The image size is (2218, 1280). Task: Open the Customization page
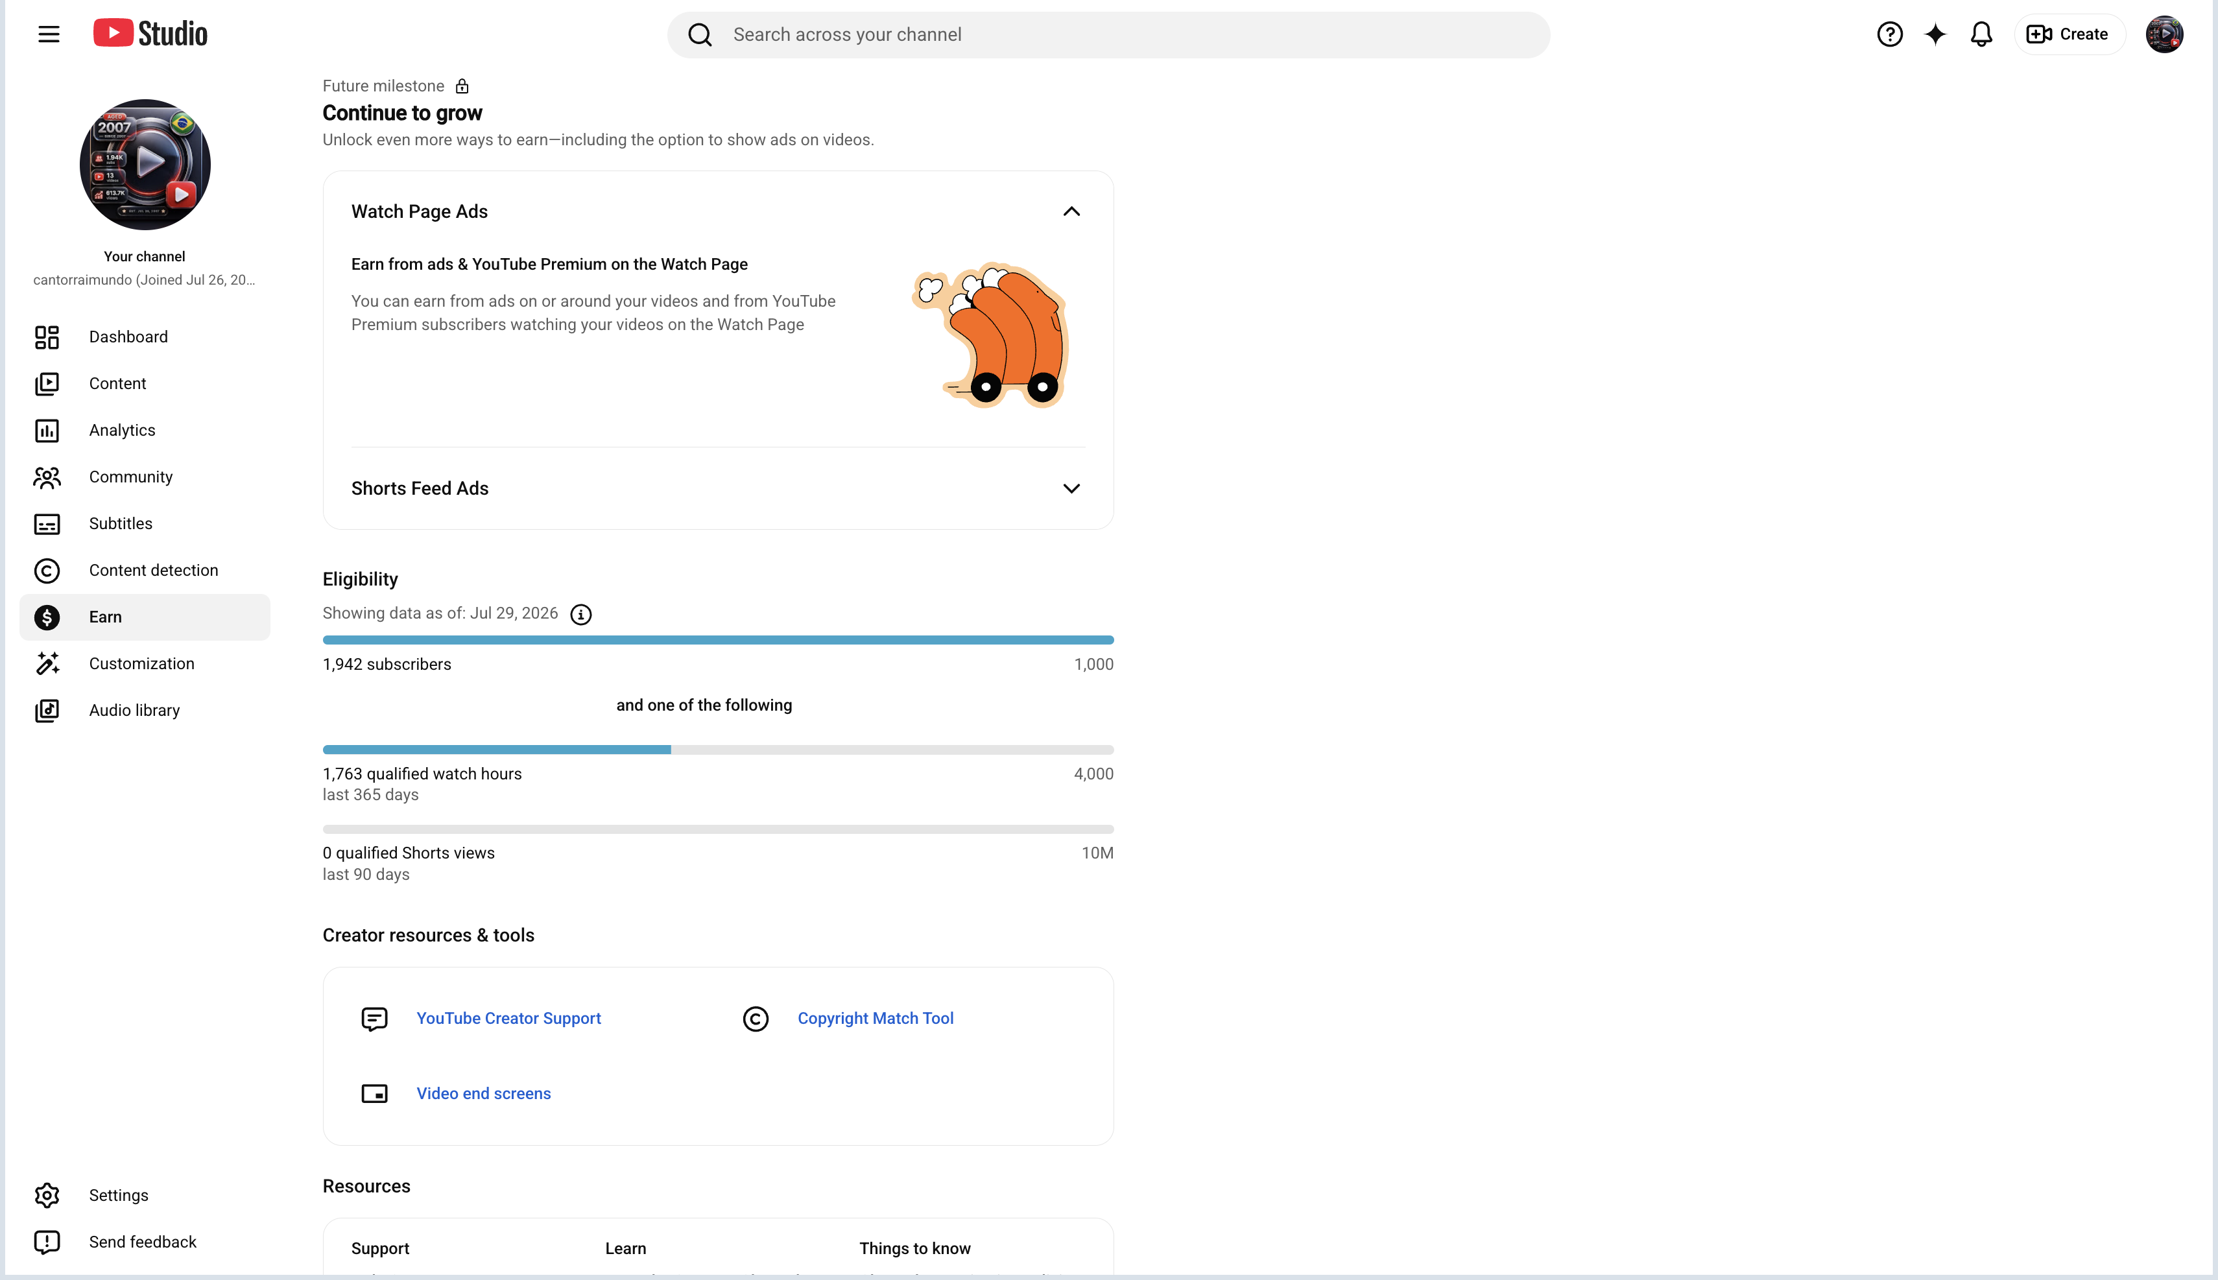pyautogui.click(x=145, y=664)
